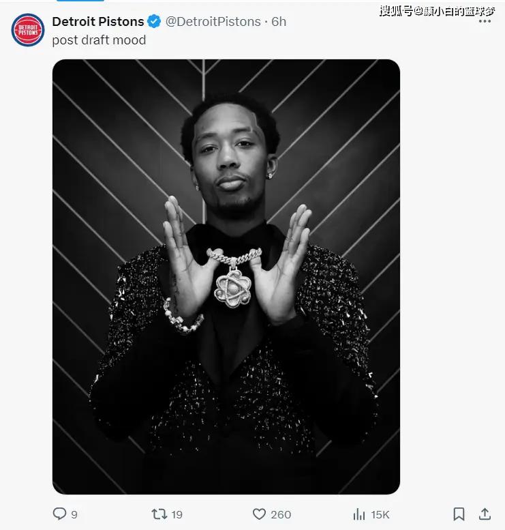The height and width of the screenshot is (530, 505).
Task: Click the reply count of 9
Action: pyautogui.click(x=74, y=514)
